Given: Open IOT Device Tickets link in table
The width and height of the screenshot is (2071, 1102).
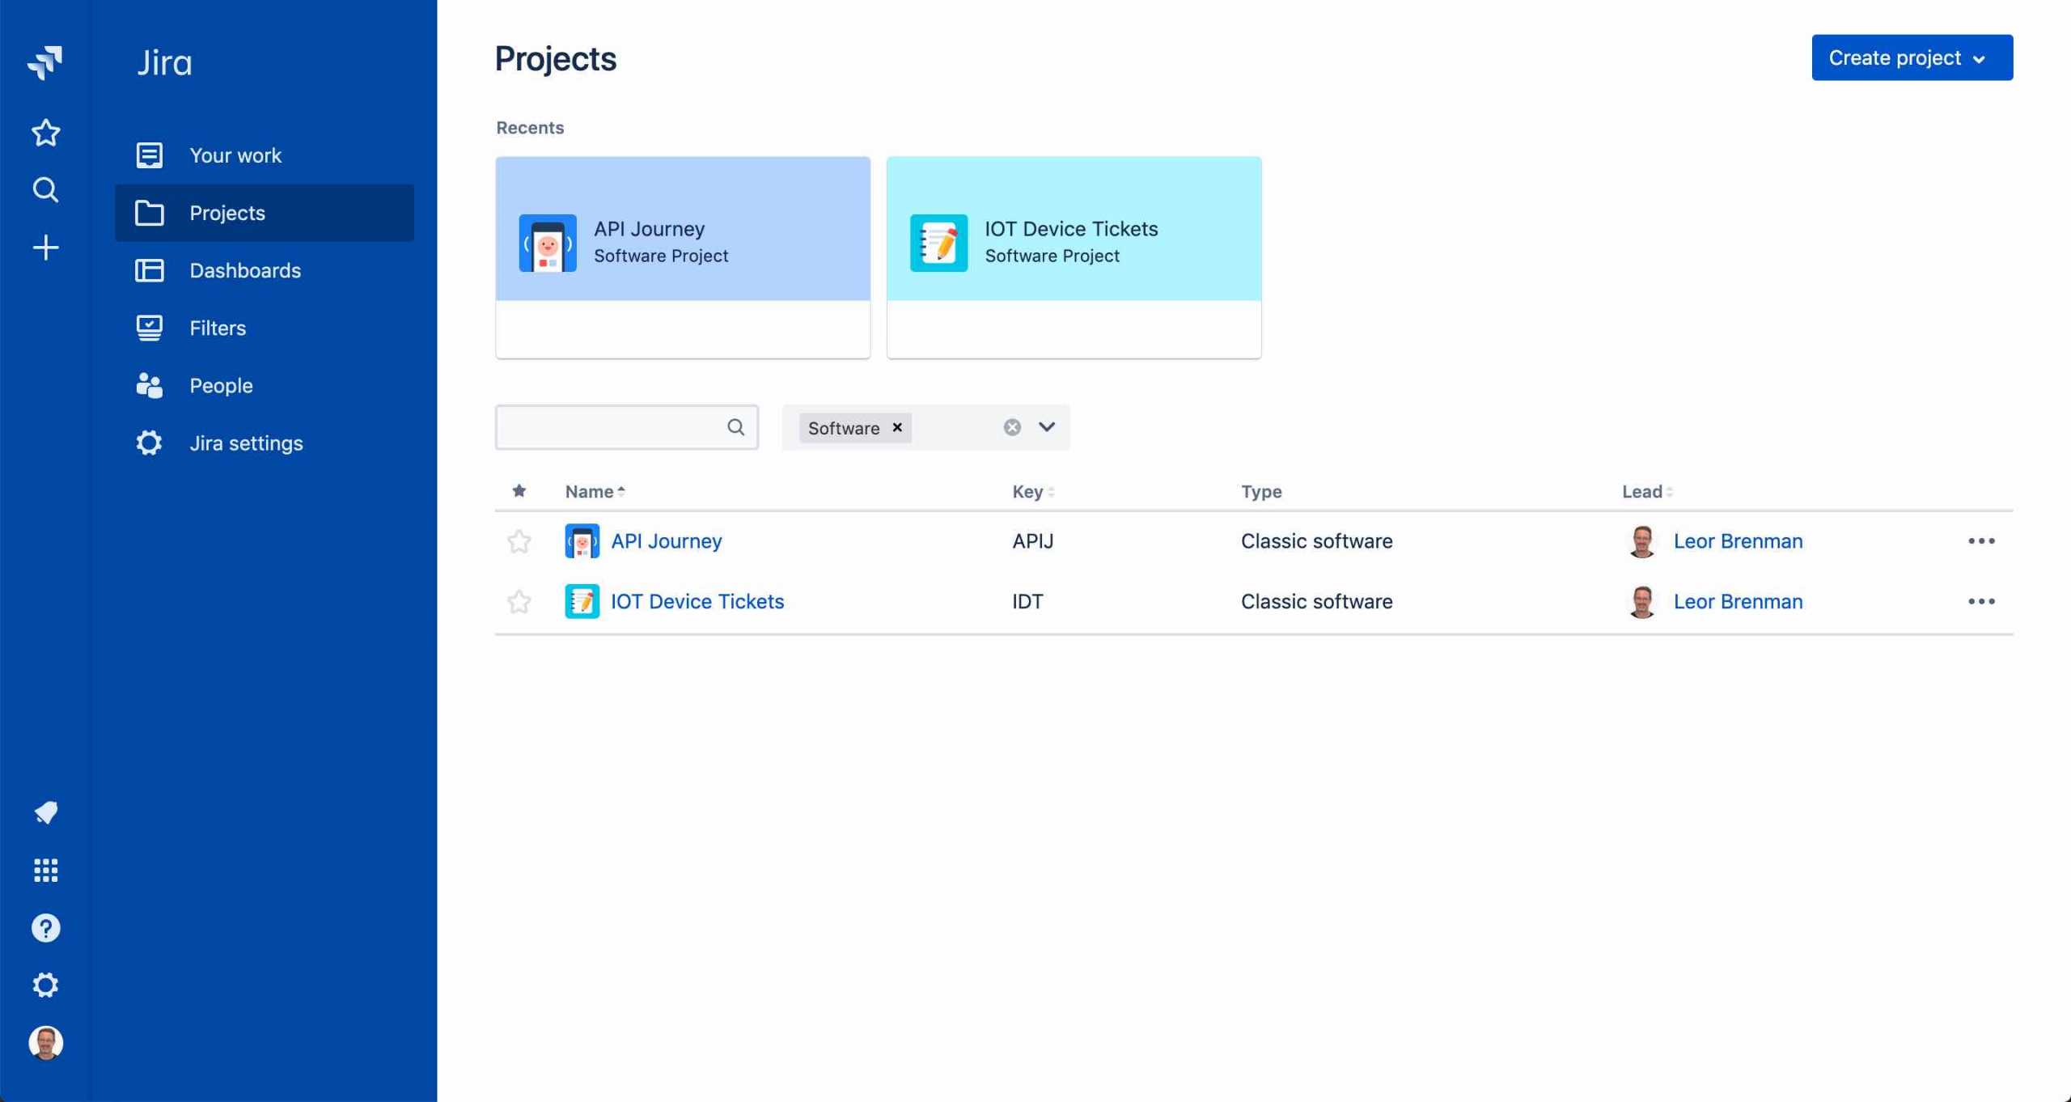Looking at the screenshot, I should click(697, 601).
